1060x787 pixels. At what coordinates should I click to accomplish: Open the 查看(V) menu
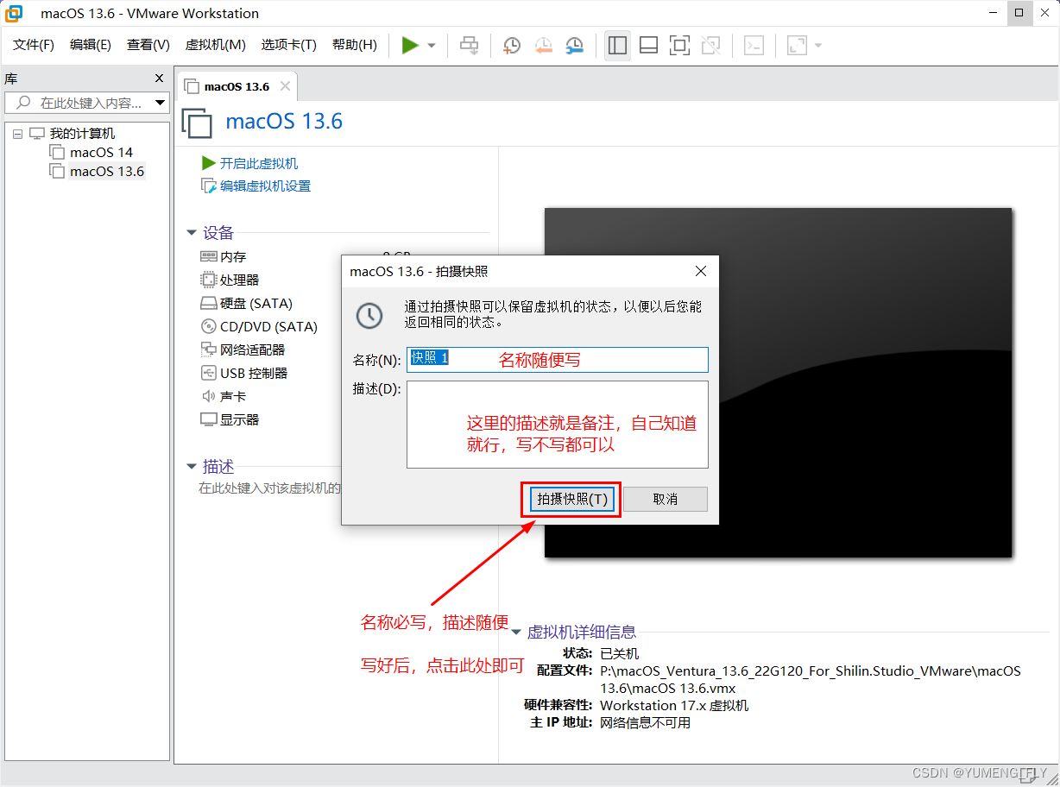pyautogui.click(x=148, y=45)
